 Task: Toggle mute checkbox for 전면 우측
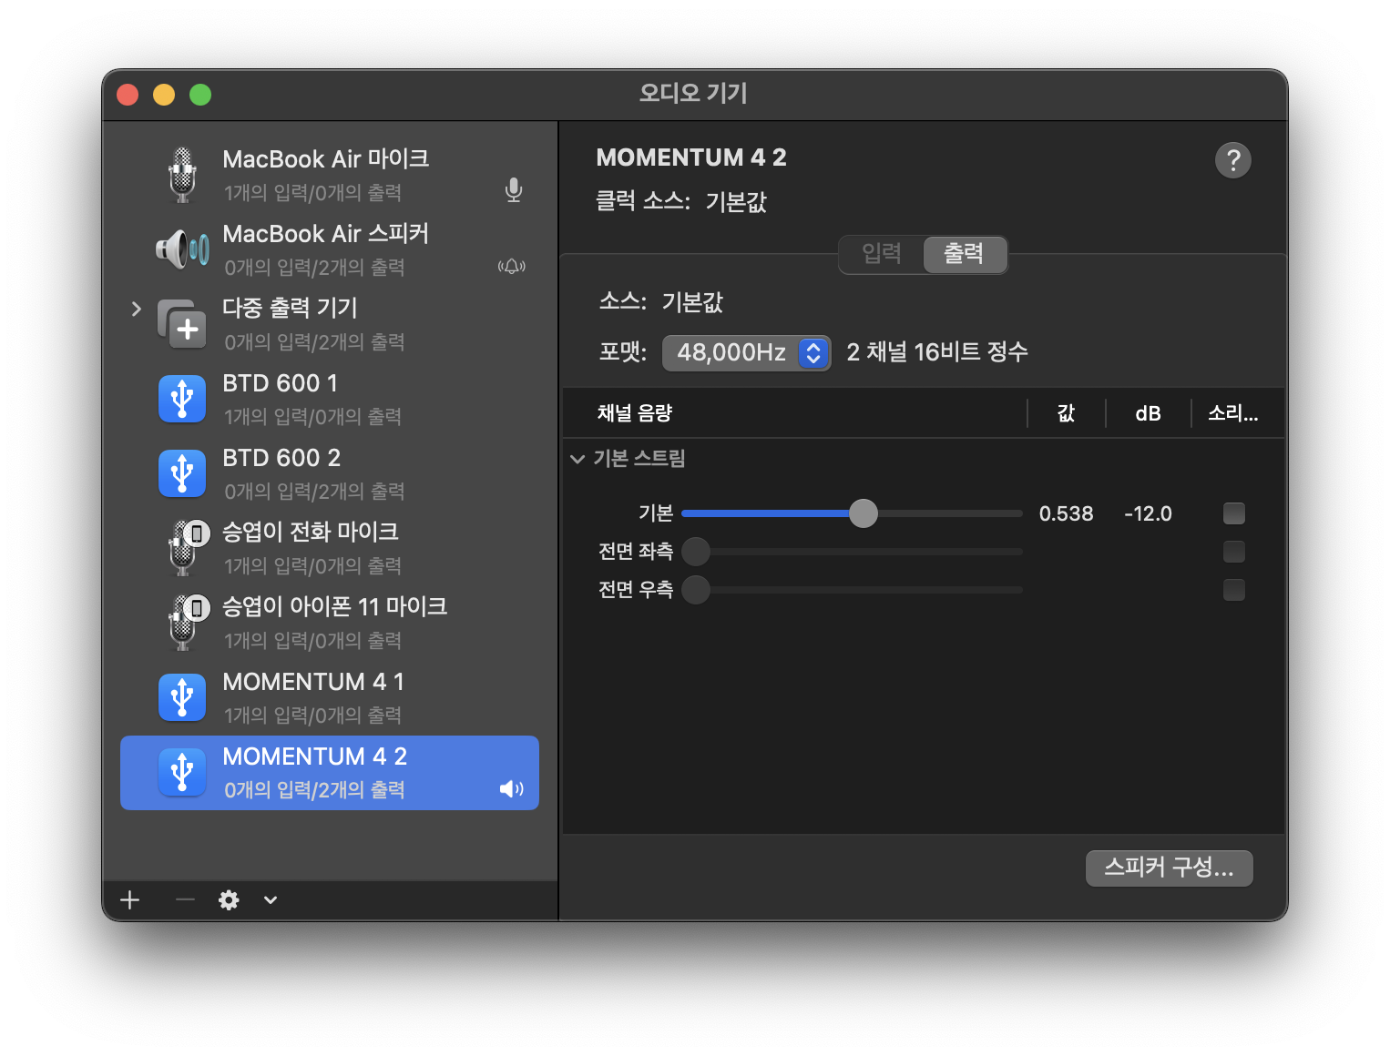[x=1234, y=590]
